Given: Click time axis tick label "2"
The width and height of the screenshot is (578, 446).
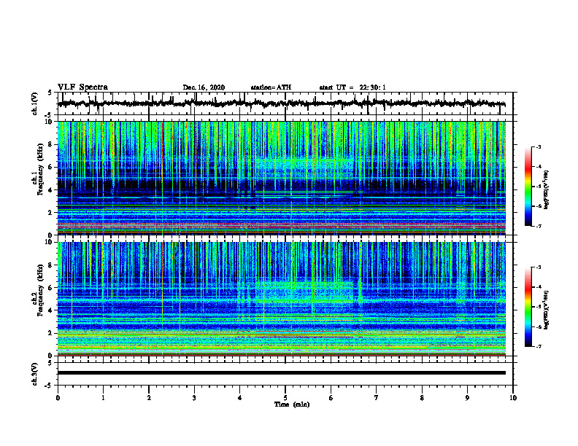Looking at the screenshot, I should (149, 398).
